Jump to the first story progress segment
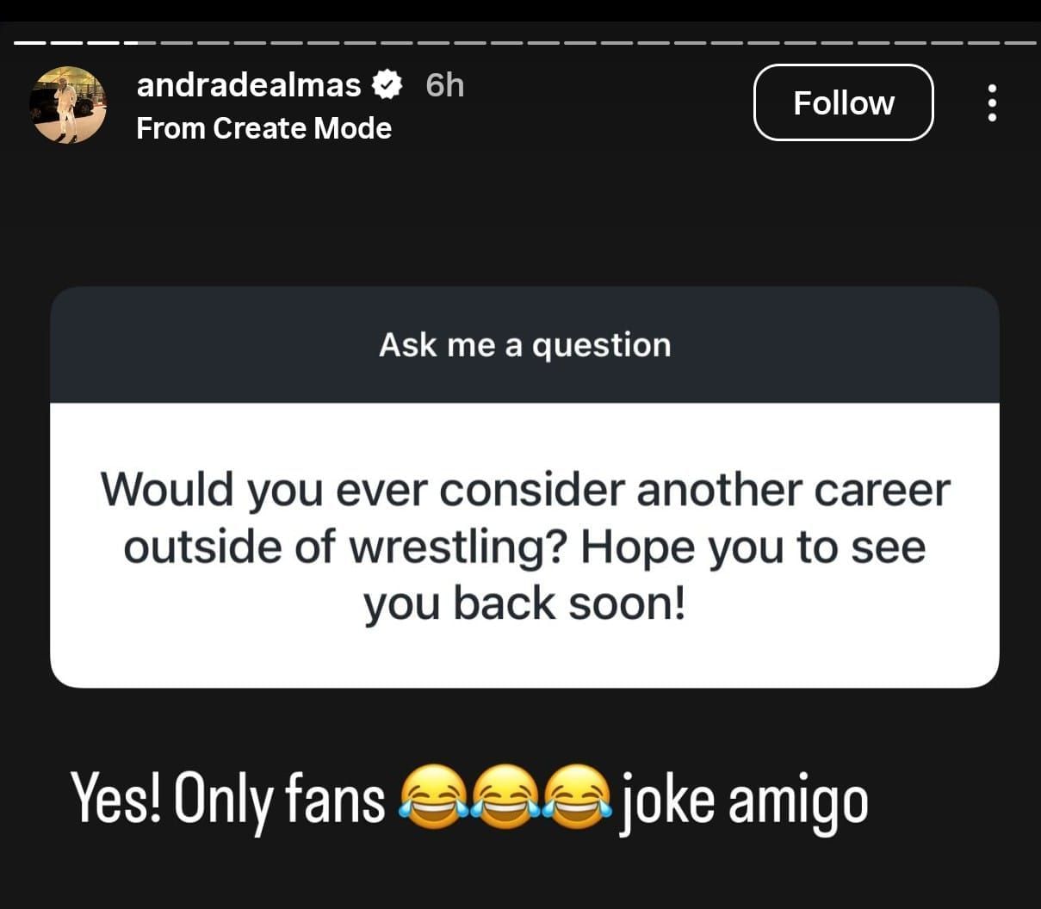This screenshot has height=909, width=1041. pos(28,42)
